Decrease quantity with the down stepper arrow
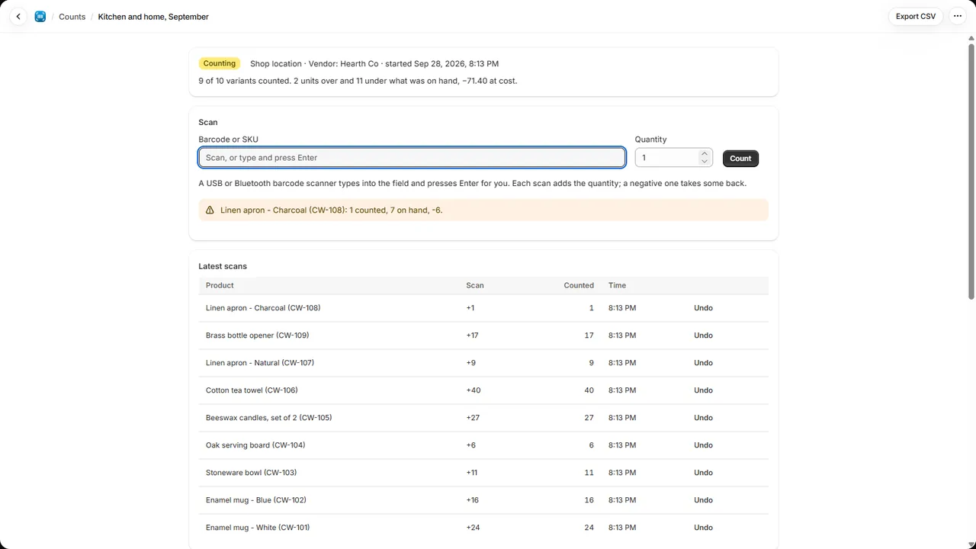 tap(705, 162)
